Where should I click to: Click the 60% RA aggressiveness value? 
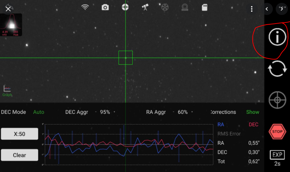[x=182, y=112]
